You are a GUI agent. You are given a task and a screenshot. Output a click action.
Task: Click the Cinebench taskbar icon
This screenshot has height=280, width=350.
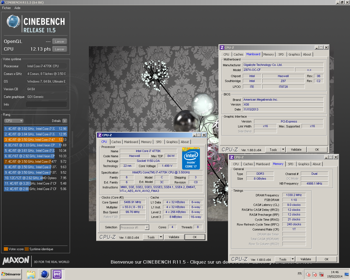pos(44,274)
